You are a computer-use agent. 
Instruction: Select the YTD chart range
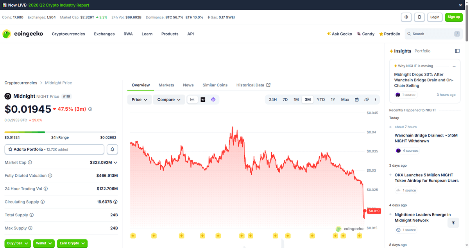pyautogui.click(x=321, y=100)
